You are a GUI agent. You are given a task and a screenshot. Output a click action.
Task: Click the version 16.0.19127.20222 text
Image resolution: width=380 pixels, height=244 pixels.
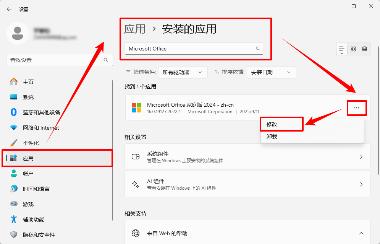tap(163, 112)
